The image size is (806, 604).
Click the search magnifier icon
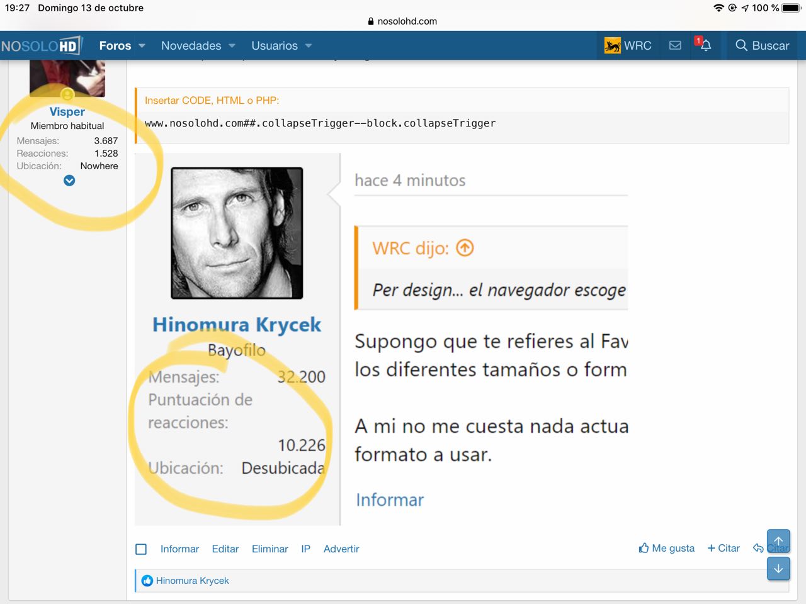click(x=741, y=45)
